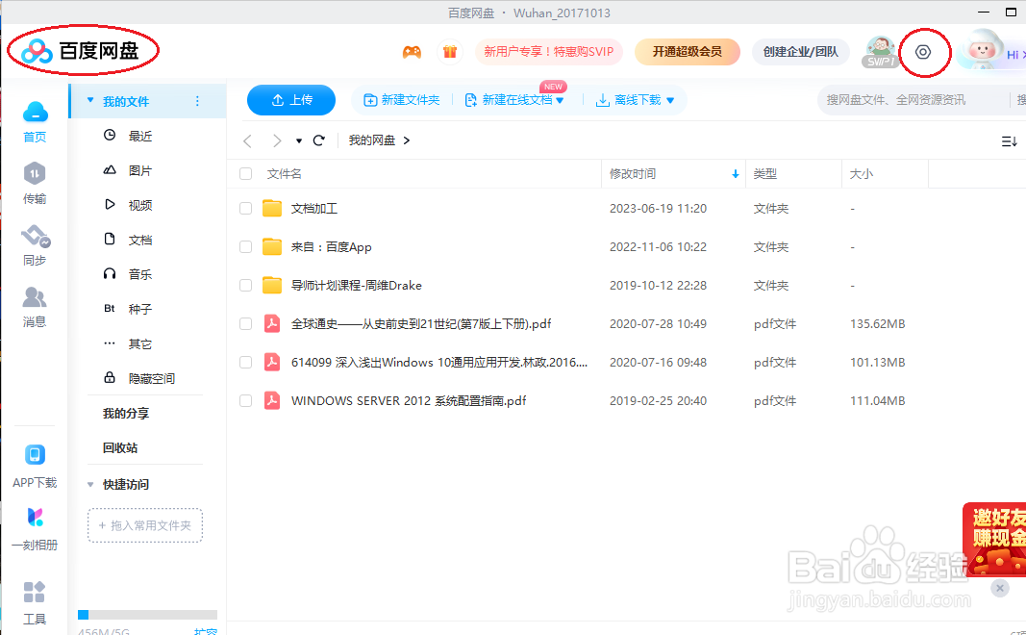The image size is (1026, 635).
Task: Open navigation history dropdown arrow
Action: tap(299, 140)
